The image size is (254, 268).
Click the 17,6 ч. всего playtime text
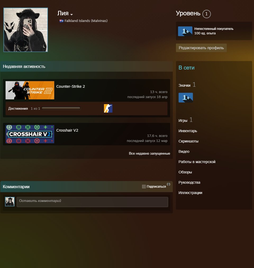click(x=157, y=136)
